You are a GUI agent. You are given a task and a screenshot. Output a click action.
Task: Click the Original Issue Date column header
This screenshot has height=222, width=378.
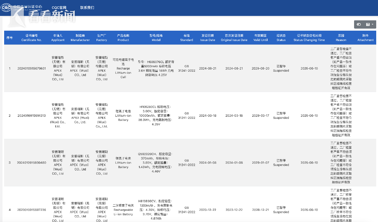tap(234, 38)
